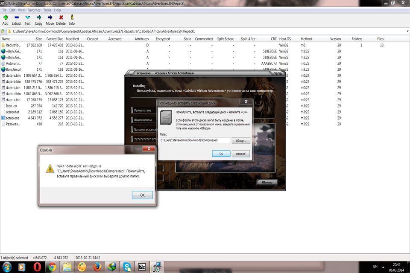The width and height of the screenshot is (410, 273).
Task: Click the Copy toolbar icon
Action: point(39,17)
